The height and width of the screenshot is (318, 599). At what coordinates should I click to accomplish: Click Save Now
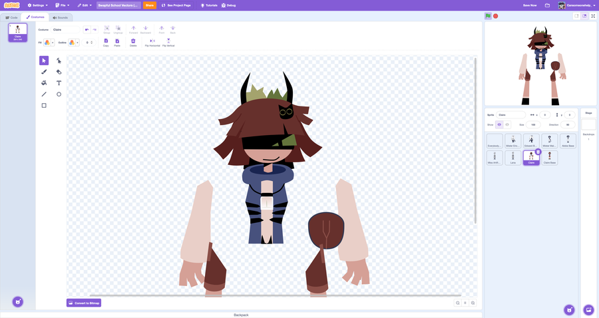point(530,5)
